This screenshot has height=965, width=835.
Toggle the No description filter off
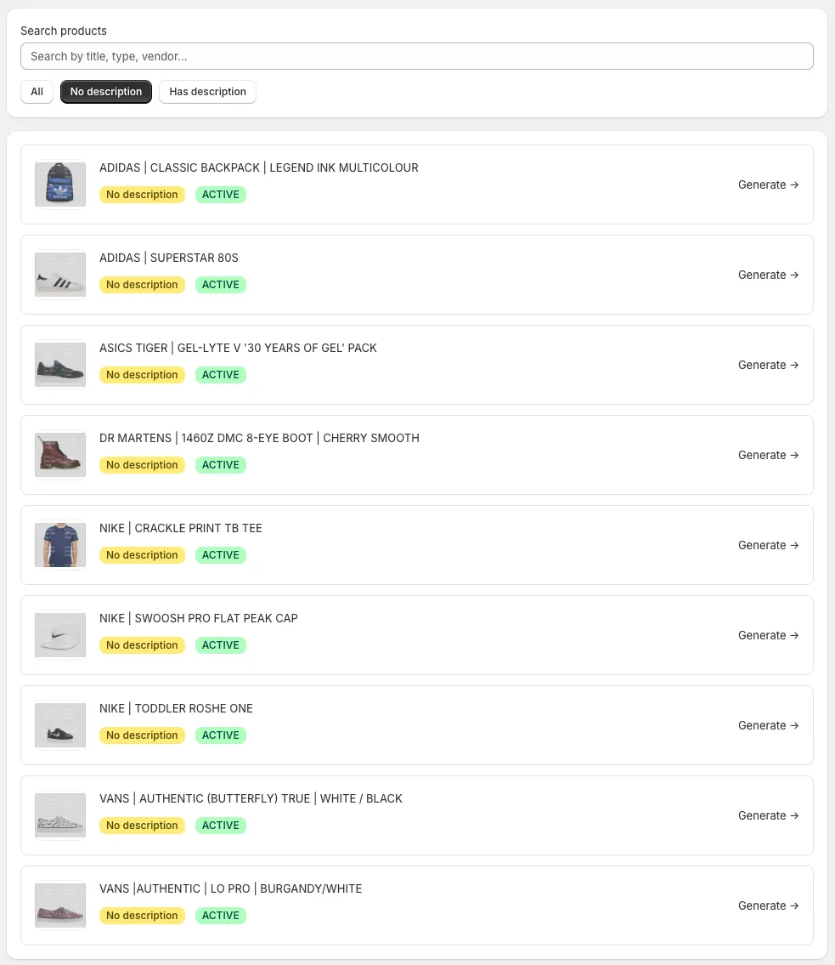105,91
